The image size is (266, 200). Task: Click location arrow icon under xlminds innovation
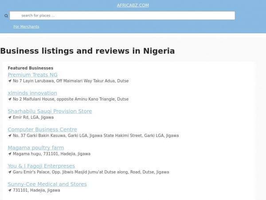(10, 100)
